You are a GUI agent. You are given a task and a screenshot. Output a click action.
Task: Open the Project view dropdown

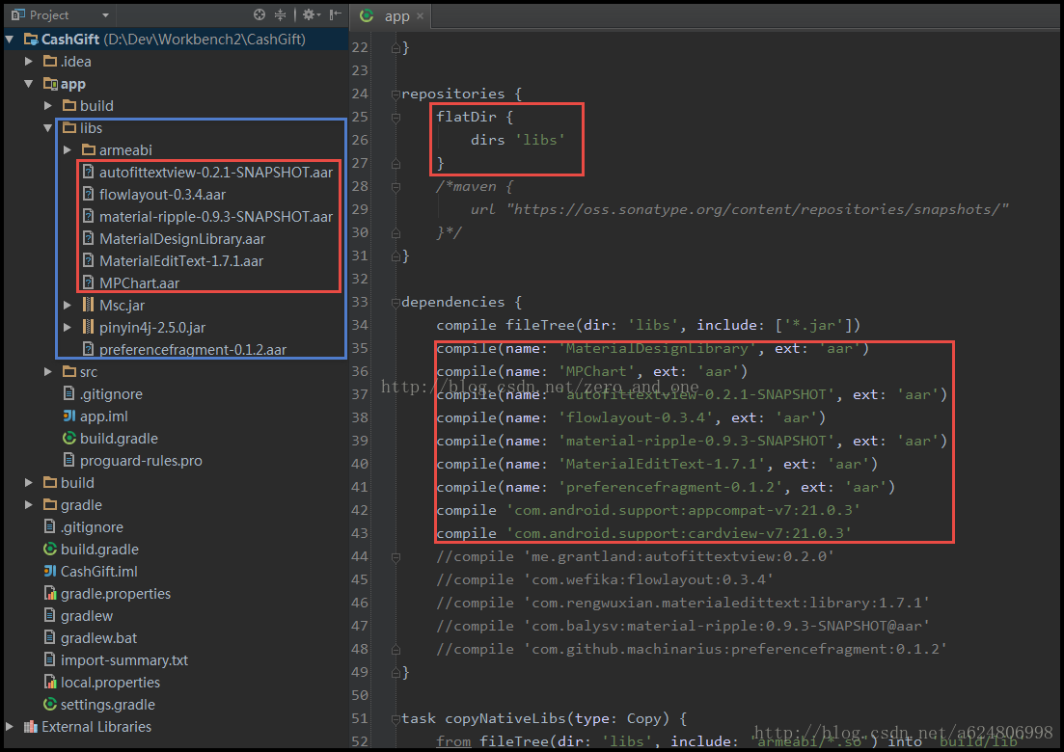105,14
